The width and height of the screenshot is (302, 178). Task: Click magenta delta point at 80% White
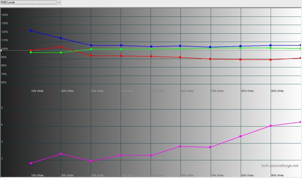[240, 136]
